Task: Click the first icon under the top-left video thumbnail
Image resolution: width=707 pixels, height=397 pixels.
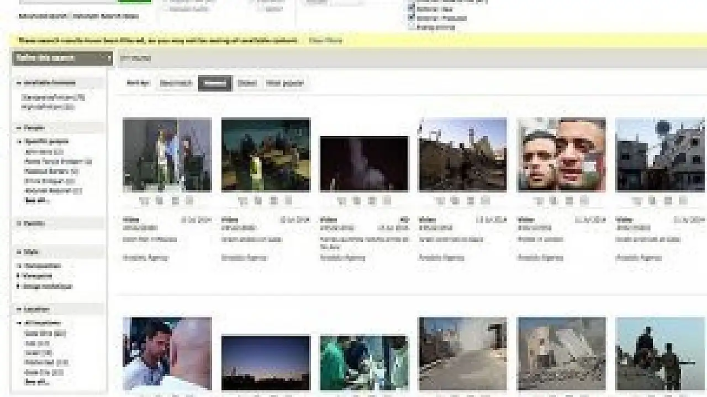Action: point(145,201)
